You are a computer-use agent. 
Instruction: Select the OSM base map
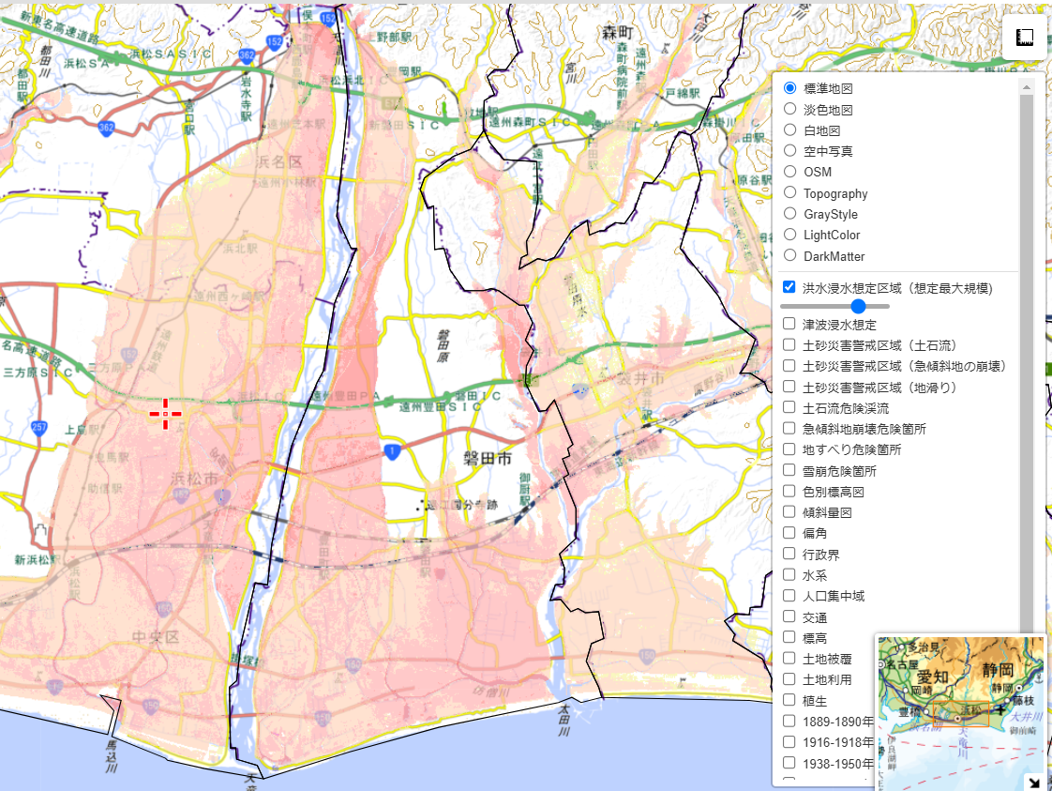coord(789,172)
